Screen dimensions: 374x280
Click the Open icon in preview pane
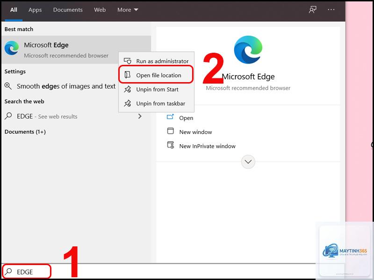coord(170,117)
